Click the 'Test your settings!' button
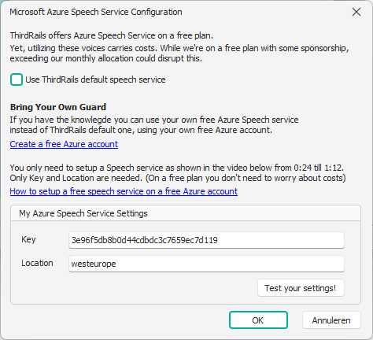The height and width of the screenshot is (340, 373). (x=301, y=288)
